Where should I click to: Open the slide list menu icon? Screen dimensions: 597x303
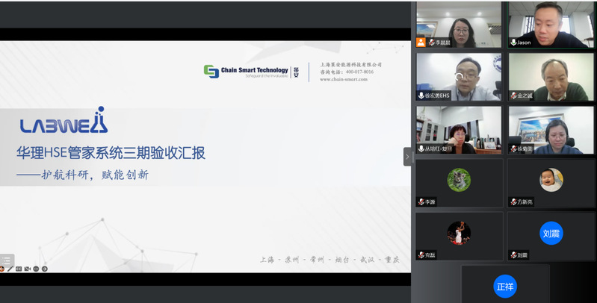(6, 260)
